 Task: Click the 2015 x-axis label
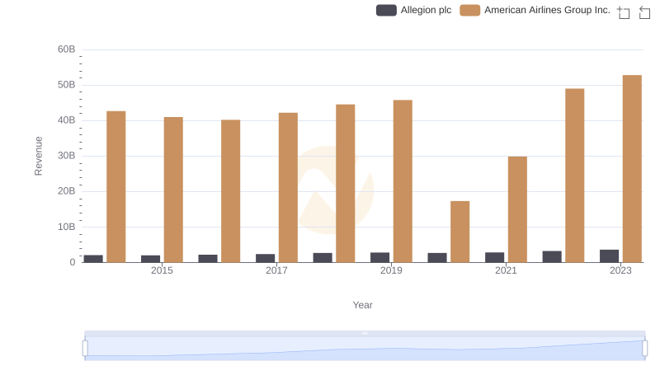click(x=162, y=270)
